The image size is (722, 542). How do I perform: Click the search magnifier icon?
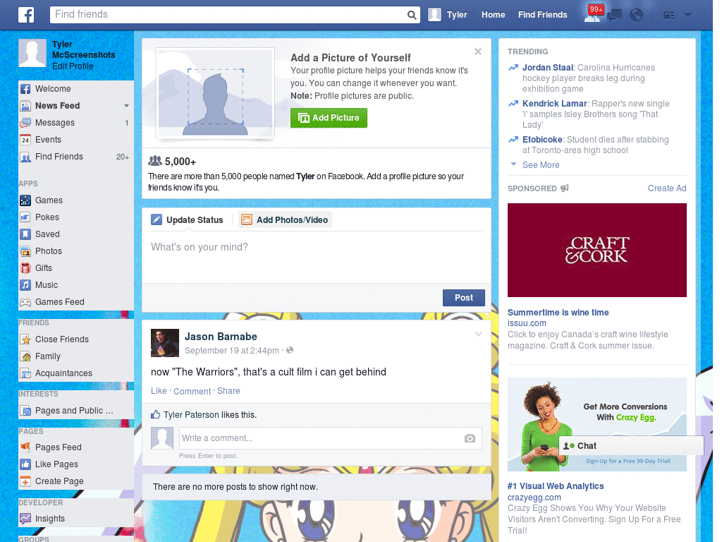412,15
